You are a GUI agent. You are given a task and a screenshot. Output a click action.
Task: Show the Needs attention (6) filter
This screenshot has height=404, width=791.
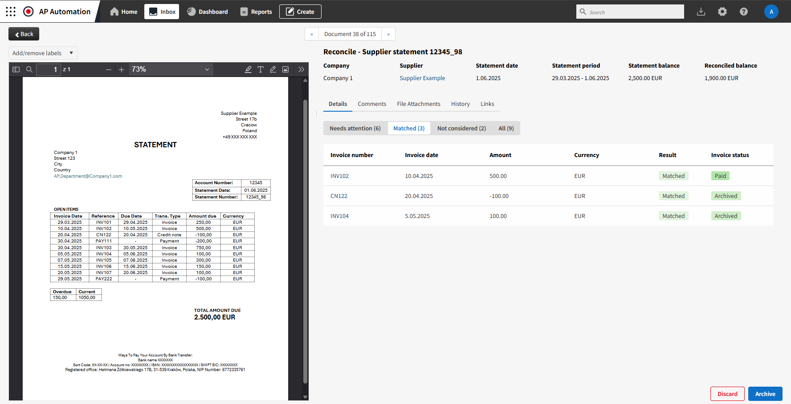pos(355,129)
